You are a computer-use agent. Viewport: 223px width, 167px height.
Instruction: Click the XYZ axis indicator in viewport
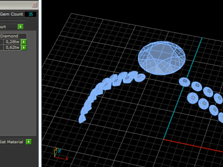pos(61,154)
